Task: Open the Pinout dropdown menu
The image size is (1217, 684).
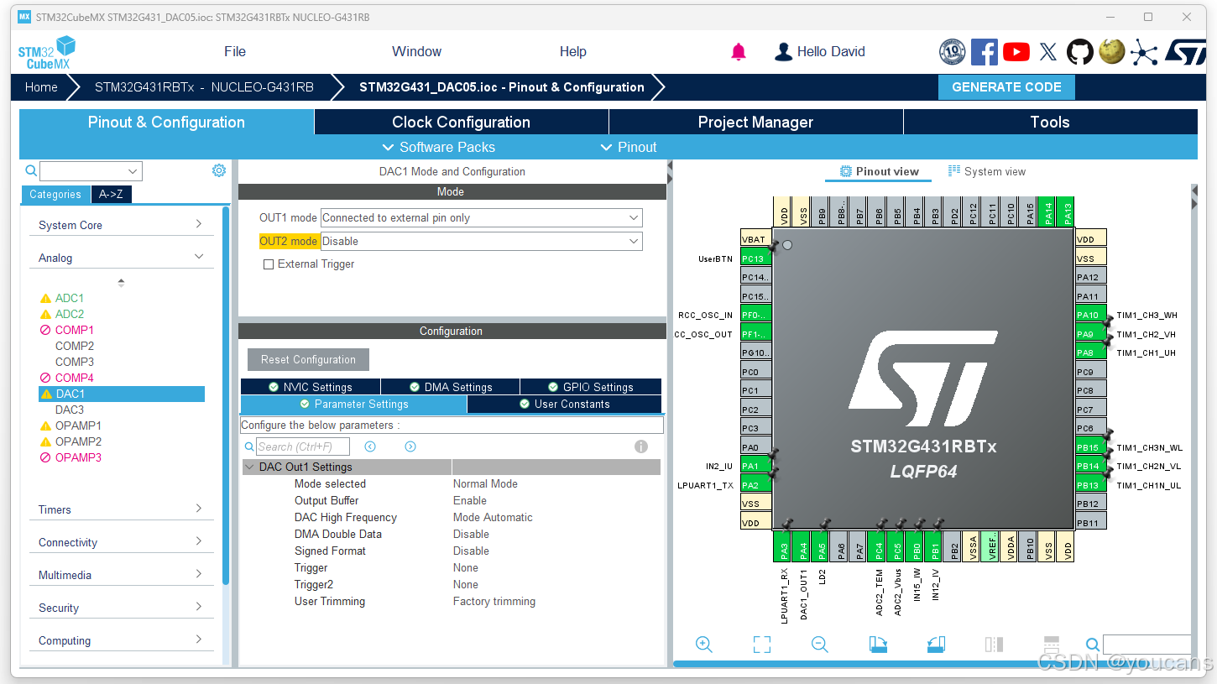Action: pos(629,147)
